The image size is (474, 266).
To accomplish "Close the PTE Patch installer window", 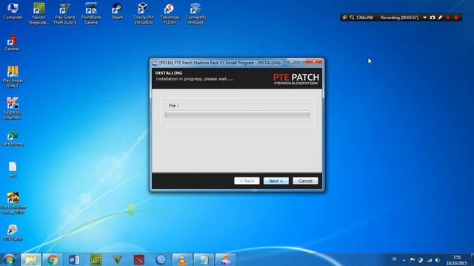I will coord(315,62).
